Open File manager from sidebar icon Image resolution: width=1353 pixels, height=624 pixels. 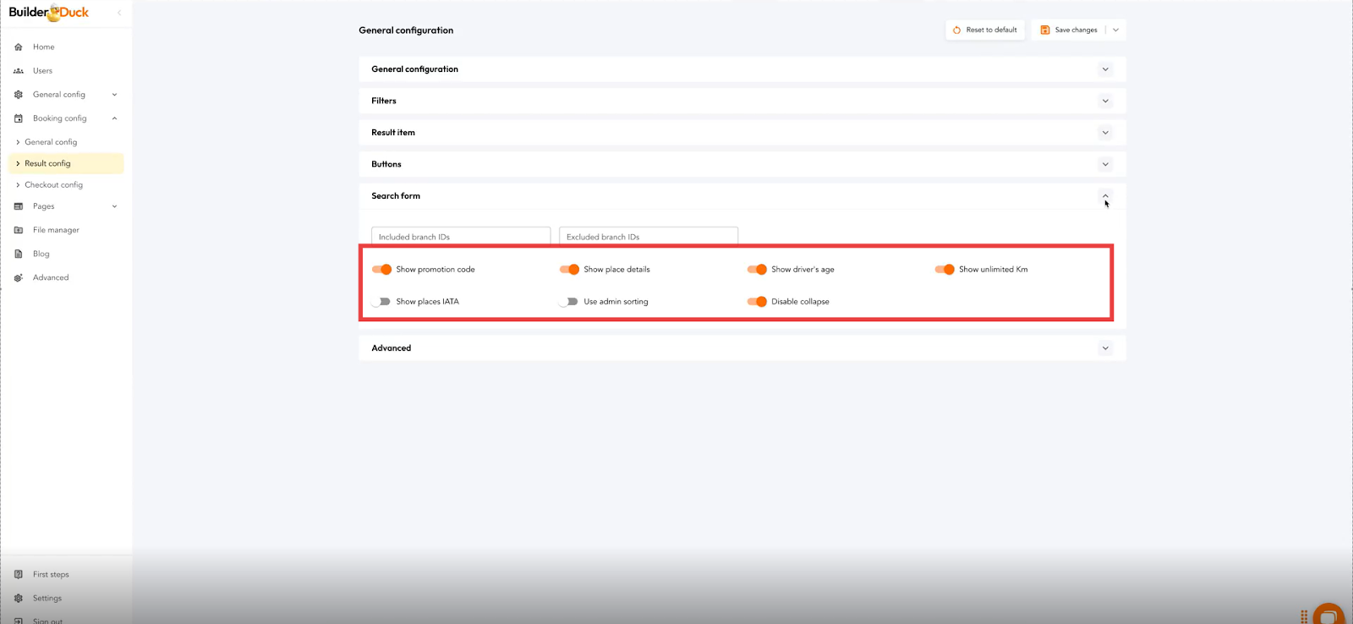pos(19,230)
